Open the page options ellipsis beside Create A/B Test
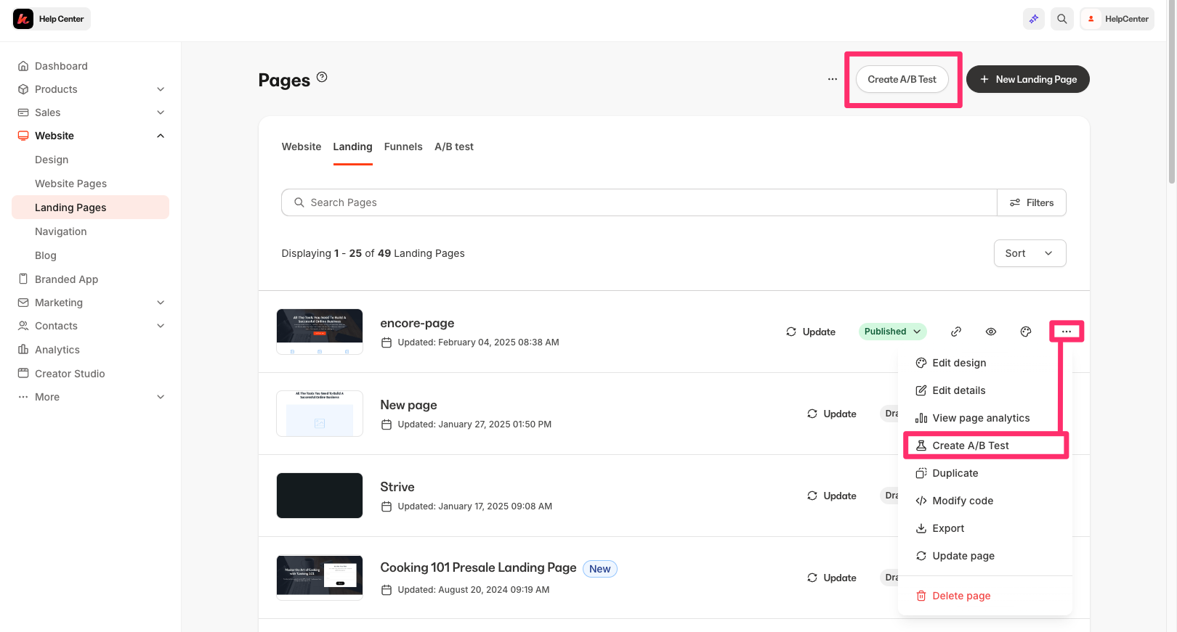Image resolution: width=1177 pixels, height=632 pixels. (x=833, y=79)
